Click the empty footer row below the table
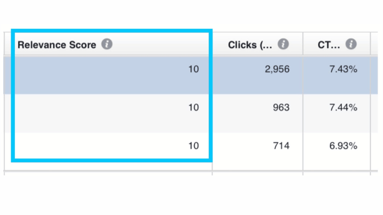 191,173
